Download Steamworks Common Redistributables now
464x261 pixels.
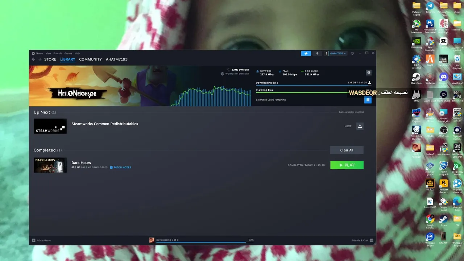tap(360, 126)
